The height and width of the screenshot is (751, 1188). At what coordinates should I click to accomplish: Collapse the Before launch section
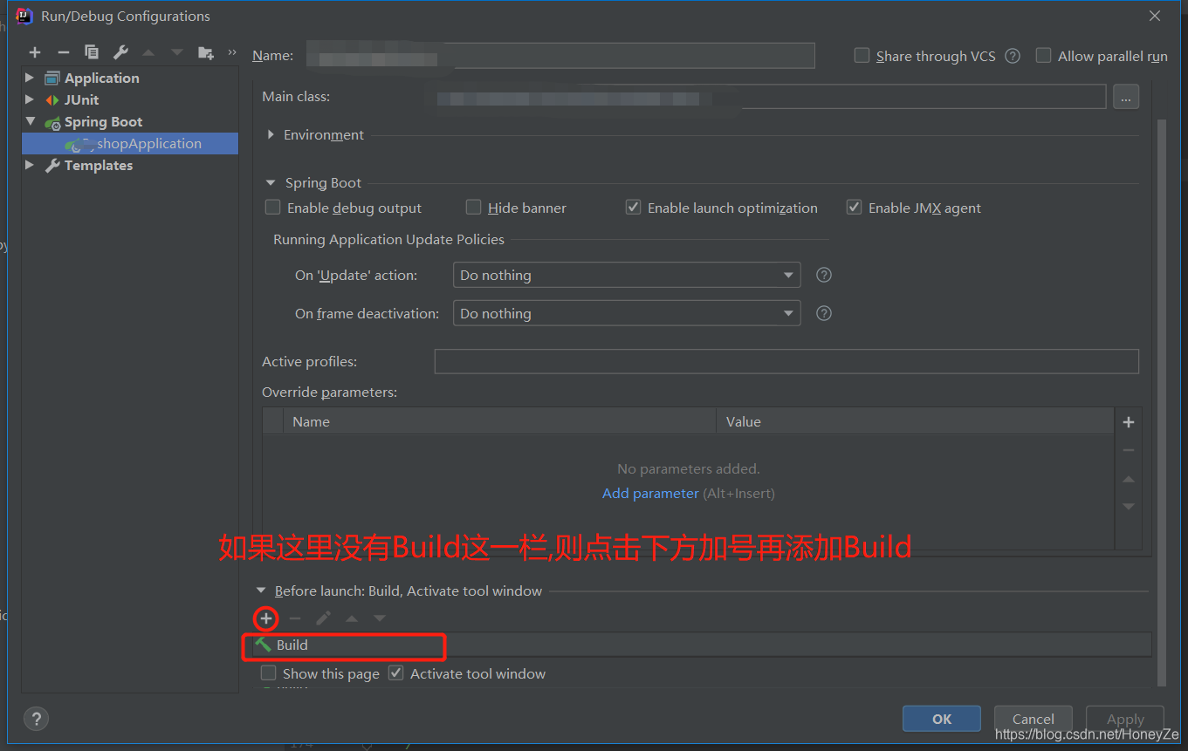[x=260, y=591]
